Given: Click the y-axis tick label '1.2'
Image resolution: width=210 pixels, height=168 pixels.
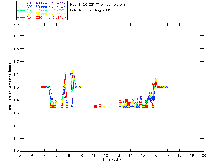Looking at the screenshot, I should (x=16, y=126).
